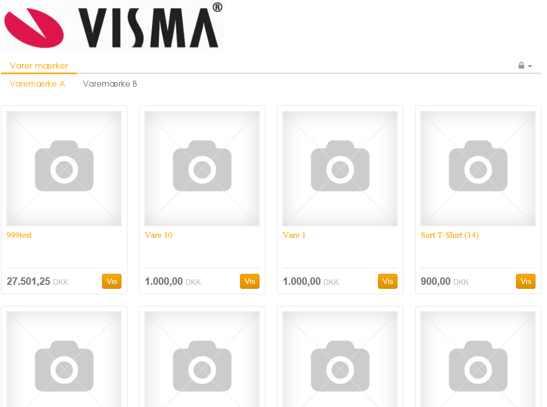Click the Vare 10 product link
547x407 pixels.
(158, 235)
